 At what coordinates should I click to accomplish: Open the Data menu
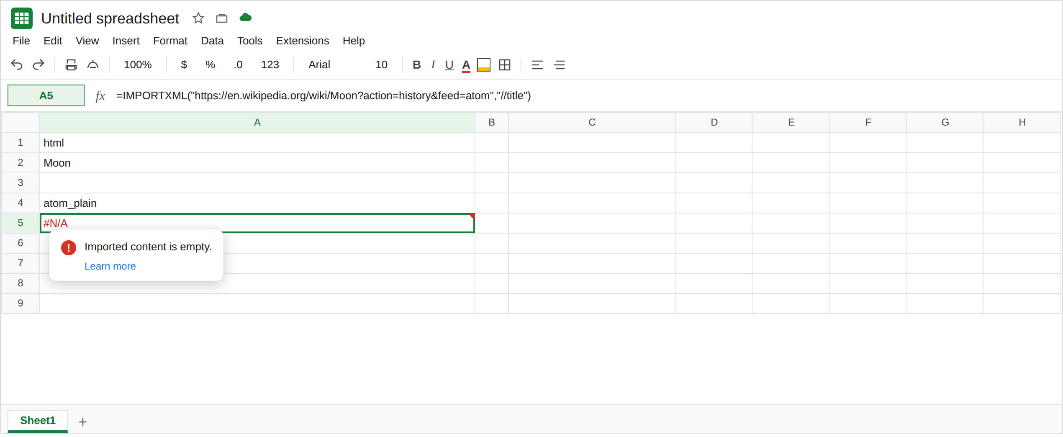point(212,41)
